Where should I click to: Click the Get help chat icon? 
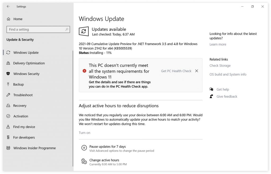click(x=211, y=90)
